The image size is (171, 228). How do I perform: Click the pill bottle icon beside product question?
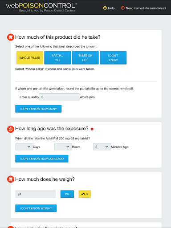11,37
